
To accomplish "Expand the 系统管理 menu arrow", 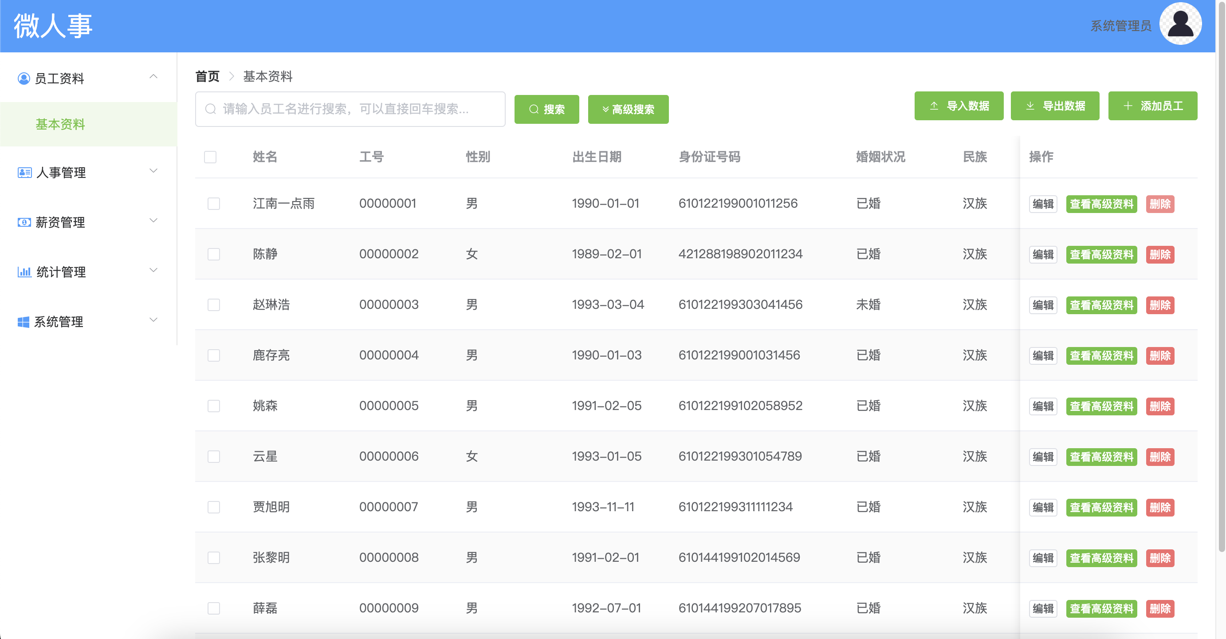I will [x=153, y=320].
